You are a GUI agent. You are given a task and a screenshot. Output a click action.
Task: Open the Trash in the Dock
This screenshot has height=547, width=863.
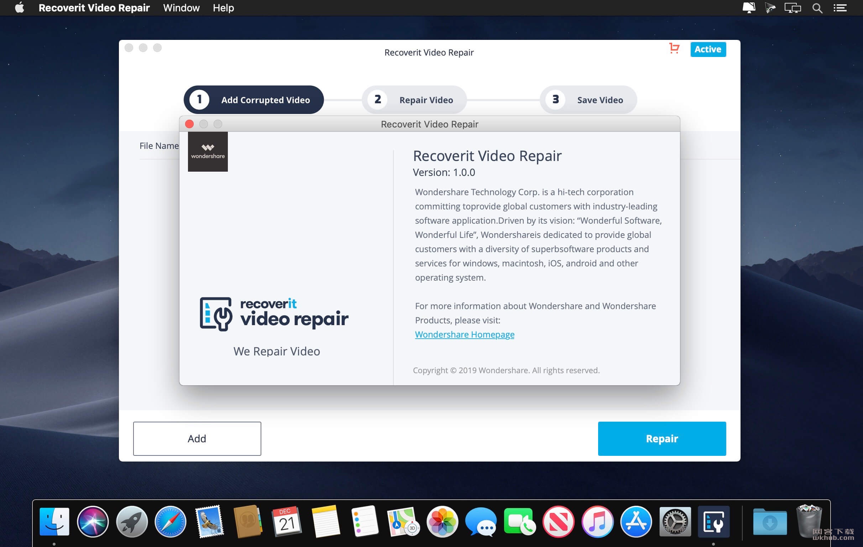[x=809, y=521]
